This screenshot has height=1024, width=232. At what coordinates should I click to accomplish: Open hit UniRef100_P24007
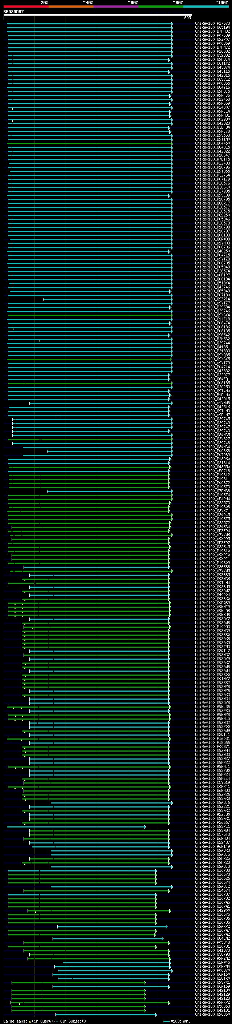coord(212,107)
